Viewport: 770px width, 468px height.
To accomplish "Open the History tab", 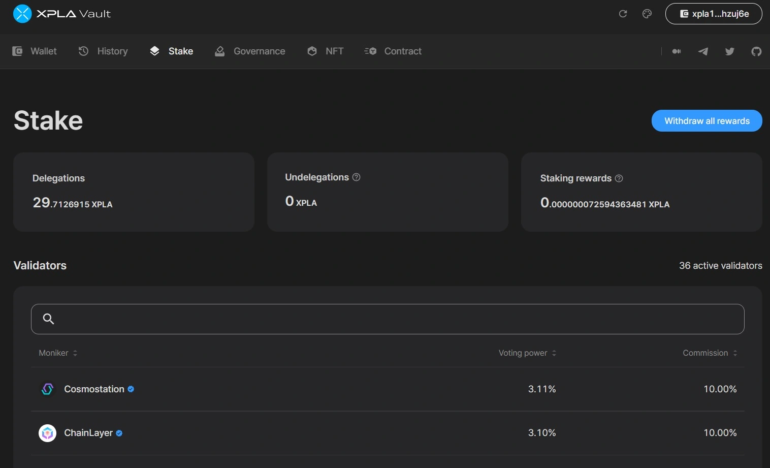I will [103, 51].
